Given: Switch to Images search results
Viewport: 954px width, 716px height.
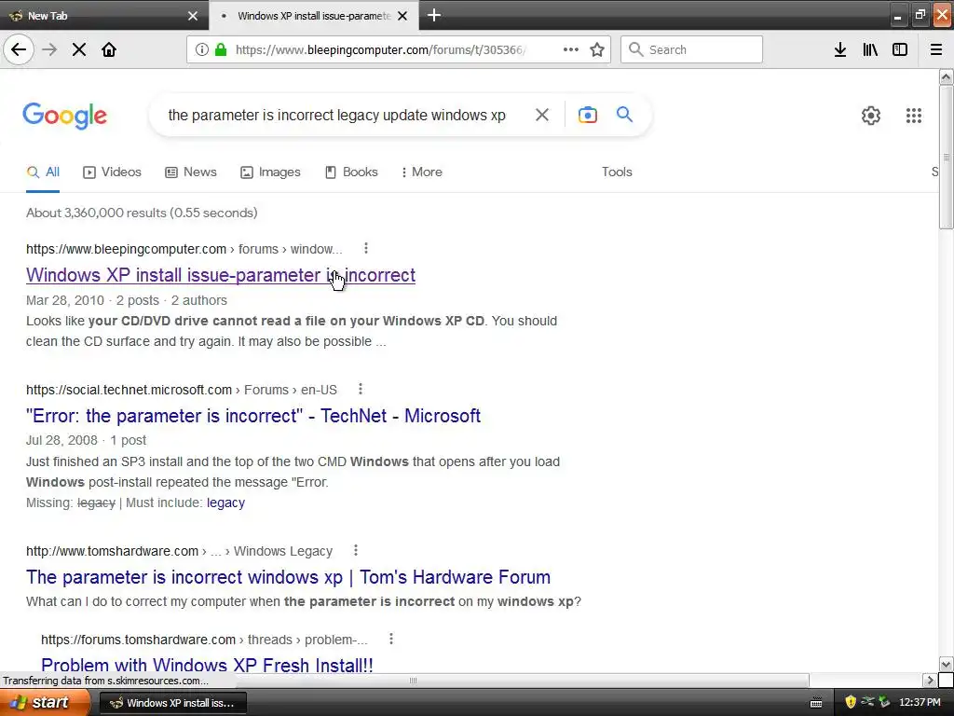Looking at the screenshot, I should pyautogui.click(x=271, y=172).
